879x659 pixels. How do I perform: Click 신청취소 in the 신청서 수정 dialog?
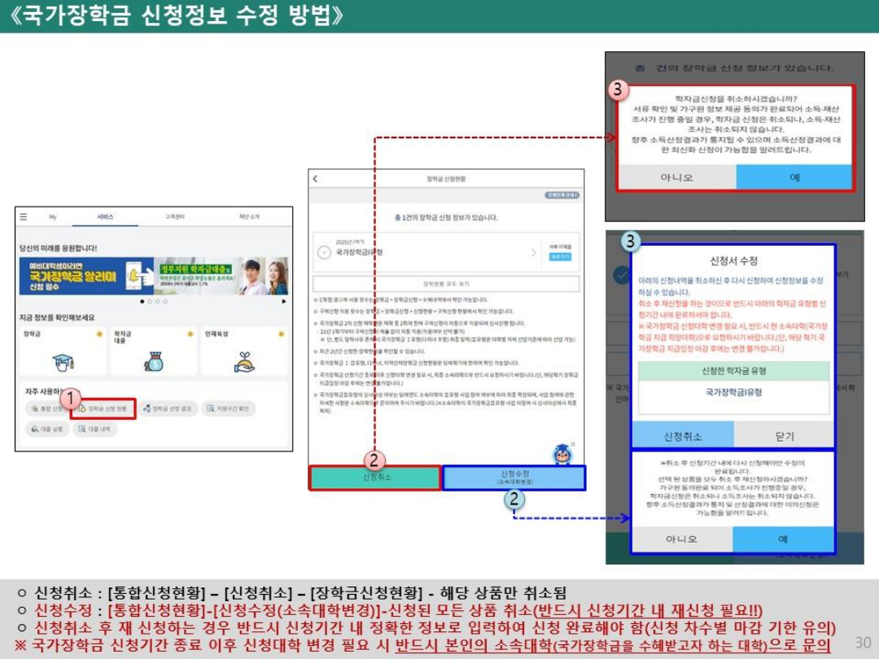682,436
